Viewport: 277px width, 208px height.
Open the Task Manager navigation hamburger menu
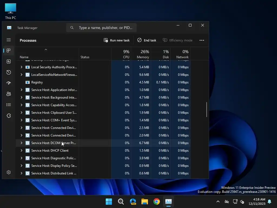(x=9, y=40)
